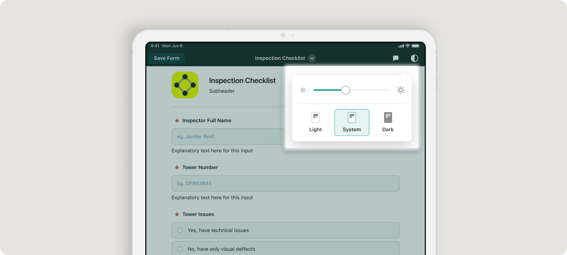
Task: Toggle the contrast theme icon
Action: pyautogui.click(x=414, y=58)
